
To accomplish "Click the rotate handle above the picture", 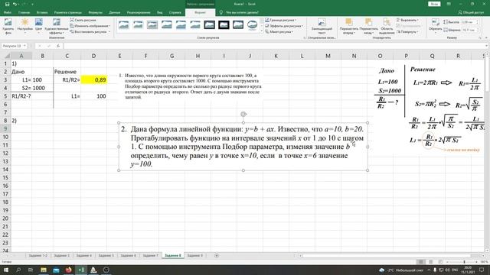I will coord(243,114).
